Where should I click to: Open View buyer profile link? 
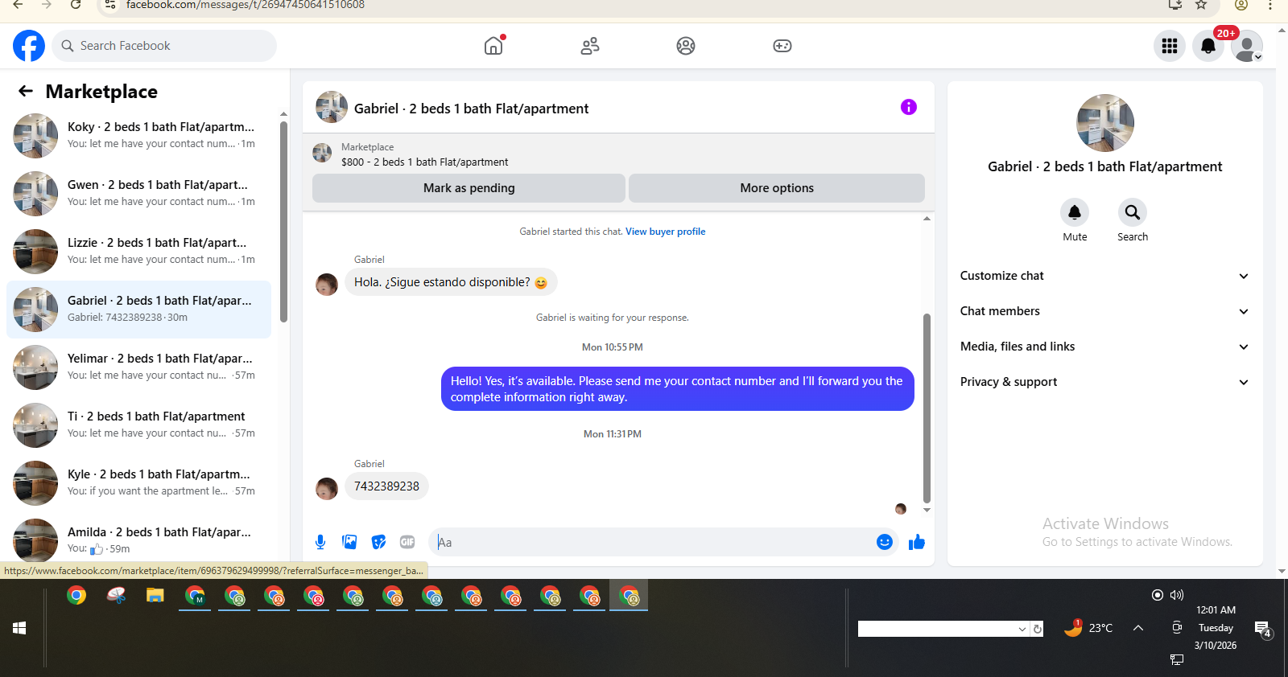665,232
